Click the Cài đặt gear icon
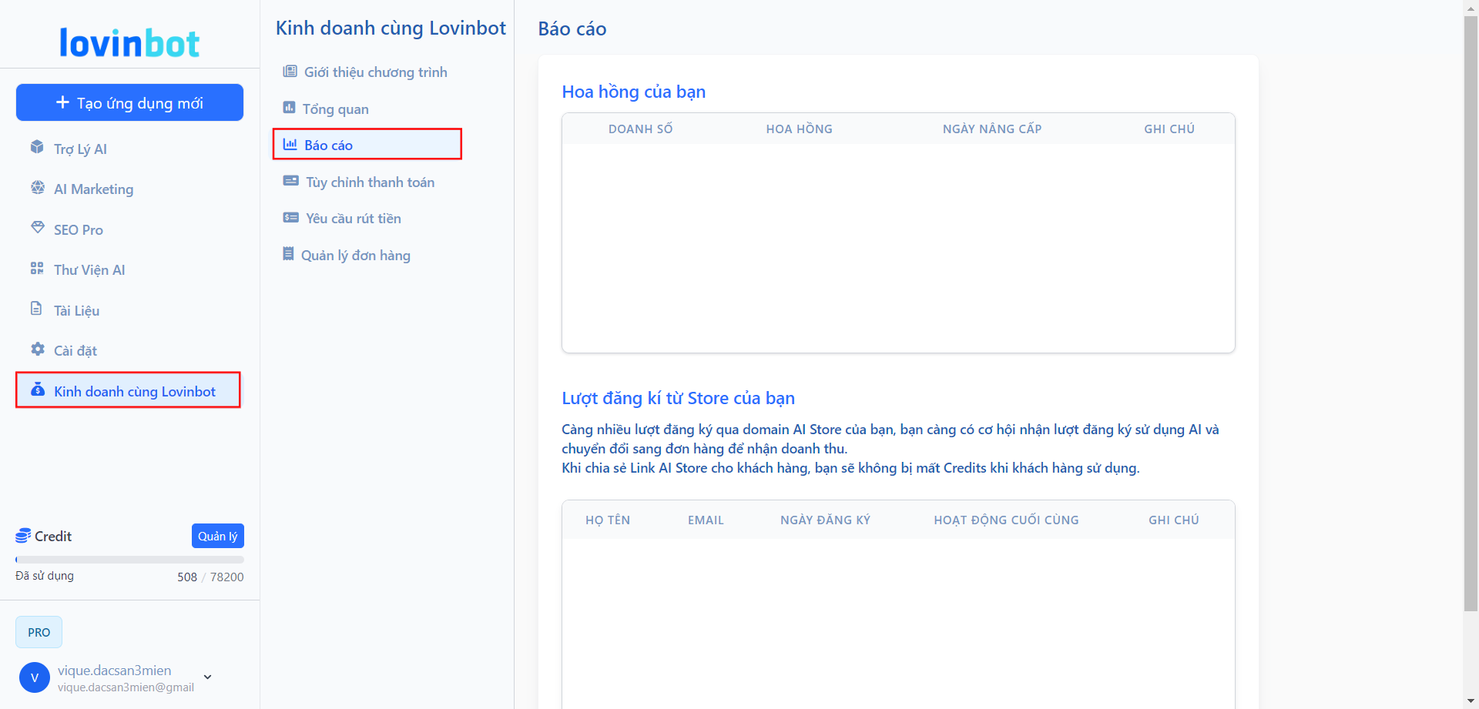 tap(37, 349)
